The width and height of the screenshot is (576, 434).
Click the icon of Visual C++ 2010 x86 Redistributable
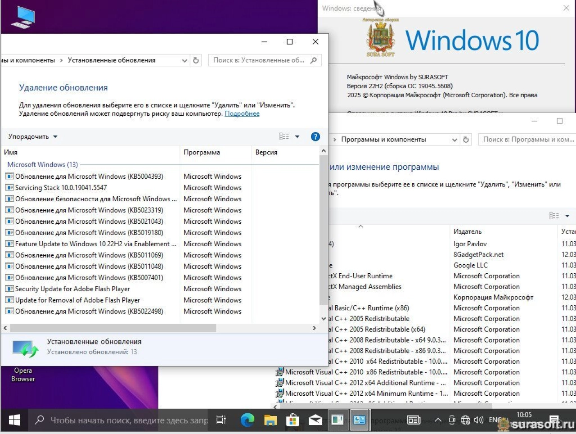click(x=279, y=372)
